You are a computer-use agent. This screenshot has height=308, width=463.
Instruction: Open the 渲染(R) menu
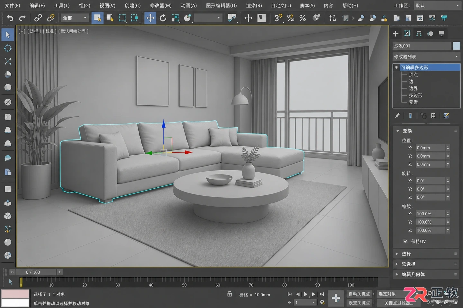[x=254, y=5]
